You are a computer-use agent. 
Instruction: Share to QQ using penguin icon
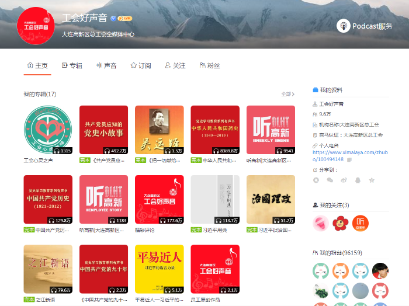[357, 180]
